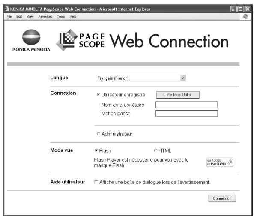Click the Get Adobe Flash Player badge
The height and width of the screenshot is (216, 254).
point(220,162)
